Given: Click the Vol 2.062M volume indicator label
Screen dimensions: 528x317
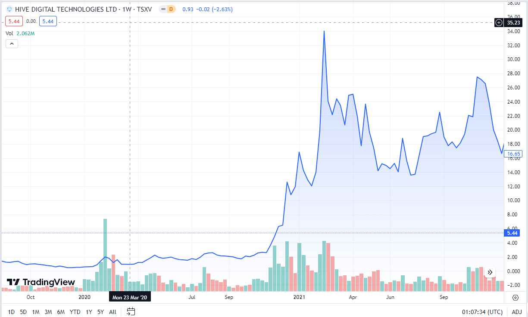Looking at the screenshot, I should pyautogui.click(x=20, y=33).
